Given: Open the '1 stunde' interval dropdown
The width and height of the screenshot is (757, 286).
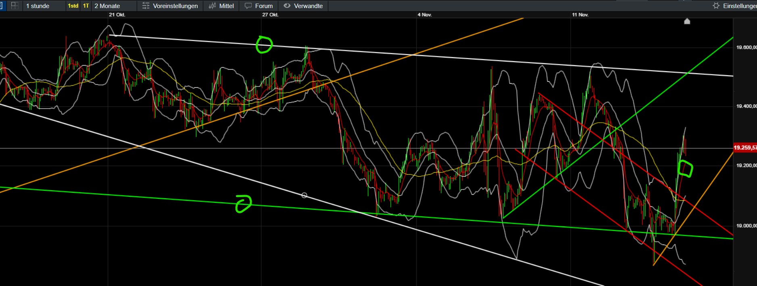Looking at the screenshot, I should pos(44,6).
